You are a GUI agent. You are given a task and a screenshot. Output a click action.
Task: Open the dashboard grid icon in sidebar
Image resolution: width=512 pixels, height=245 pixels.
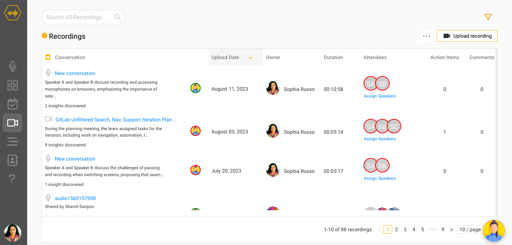tap(13, 85)
